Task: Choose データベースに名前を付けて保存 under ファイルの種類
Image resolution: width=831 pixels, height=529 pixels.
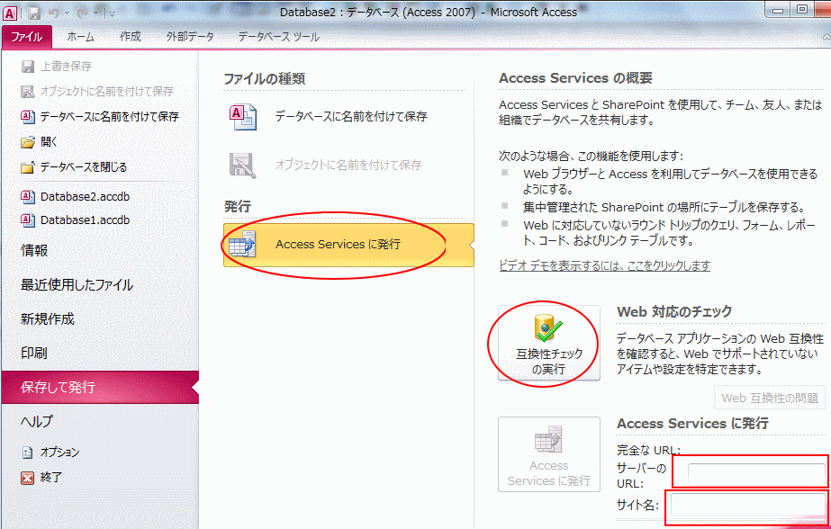Action: click(351, 116)
